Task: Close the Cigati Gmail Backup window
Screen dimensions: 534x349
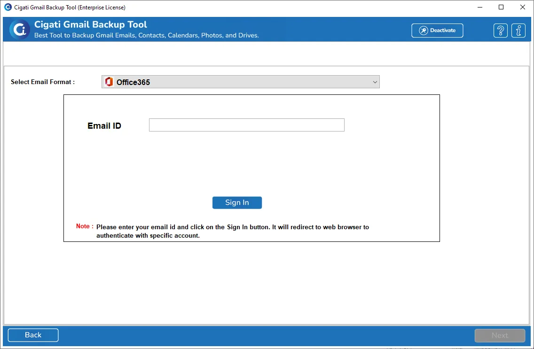Action: (x=522, y=7)
